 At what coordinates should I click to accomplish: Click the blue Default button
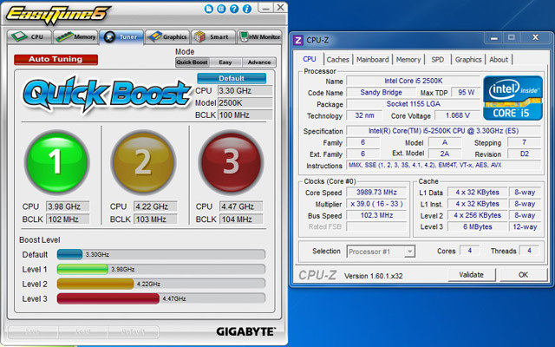point(232,78)
